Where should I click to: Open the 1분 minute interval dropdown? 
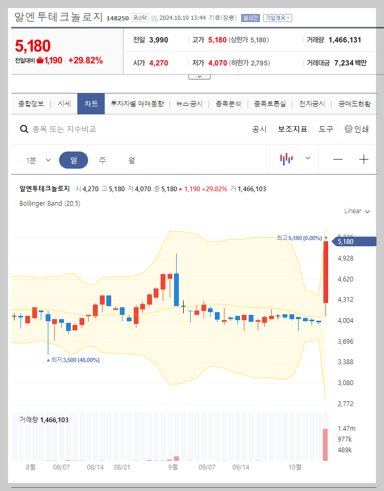38,160
